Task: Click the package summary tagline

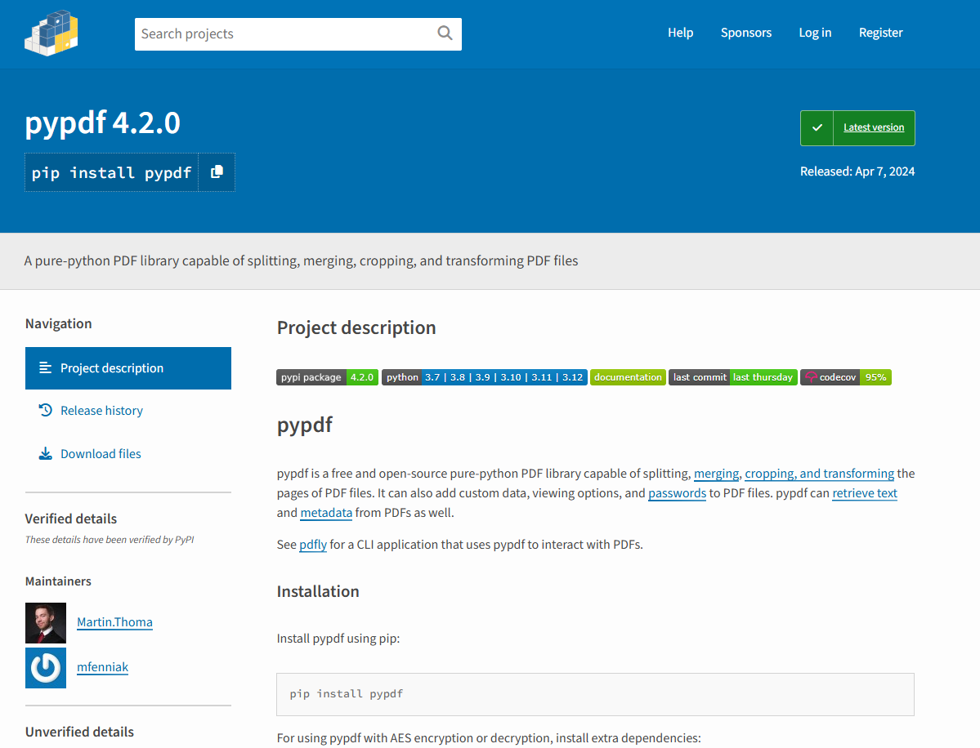Action: (x=301, y=261)
